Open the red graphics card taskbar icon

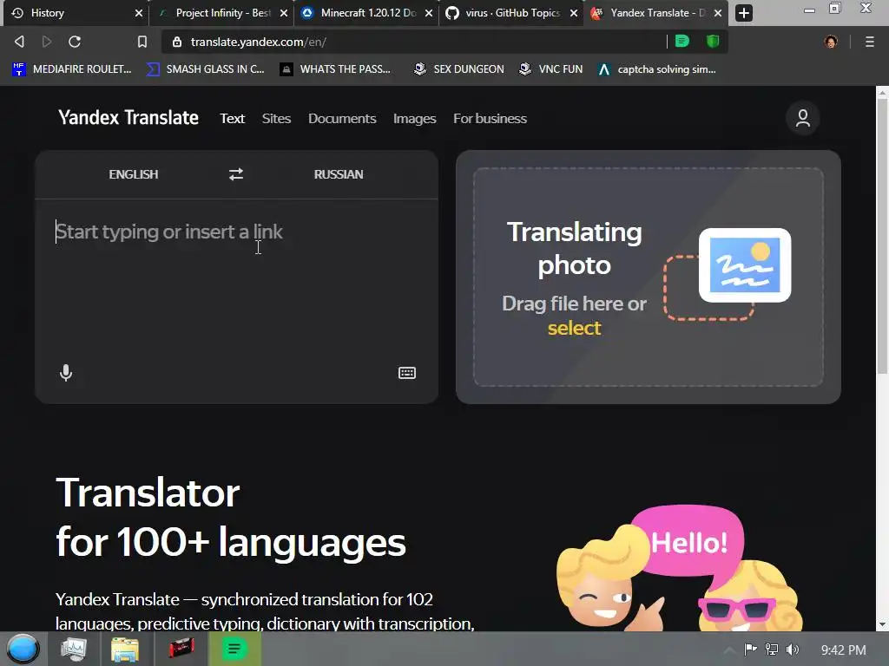181,649
